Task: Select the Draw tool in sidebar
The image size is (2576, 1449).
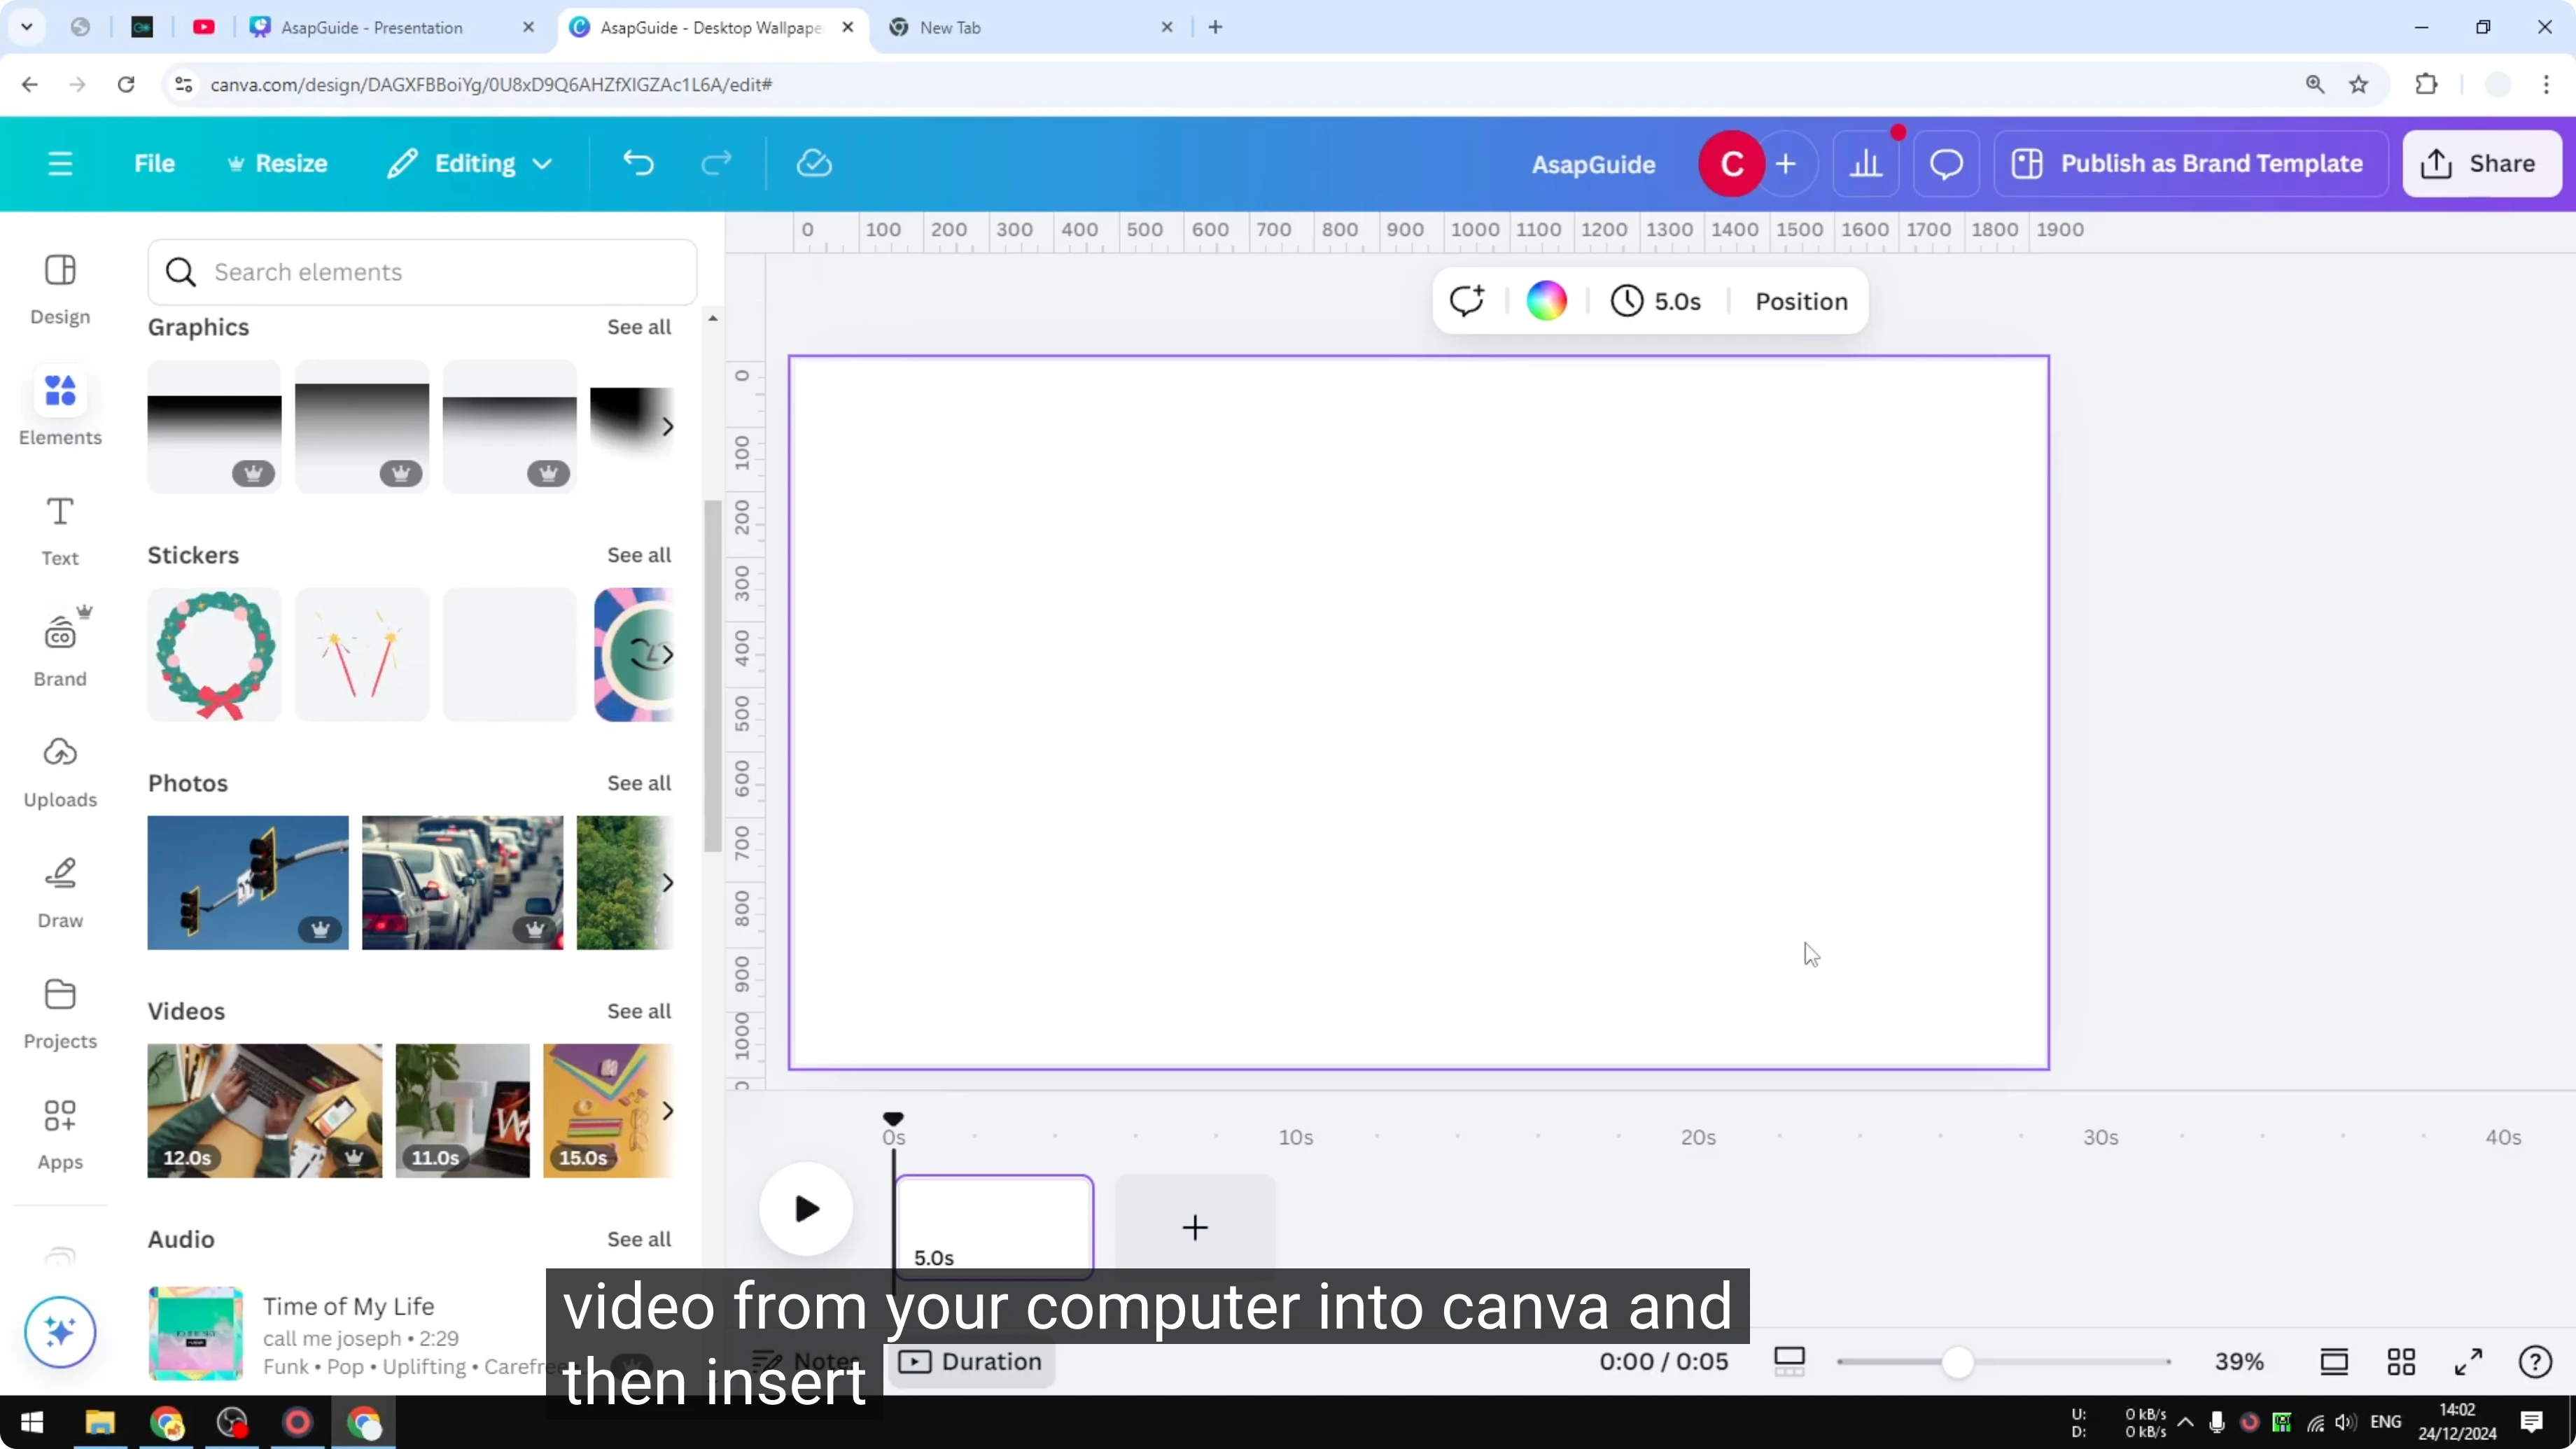Action: [x=59, y=889]
